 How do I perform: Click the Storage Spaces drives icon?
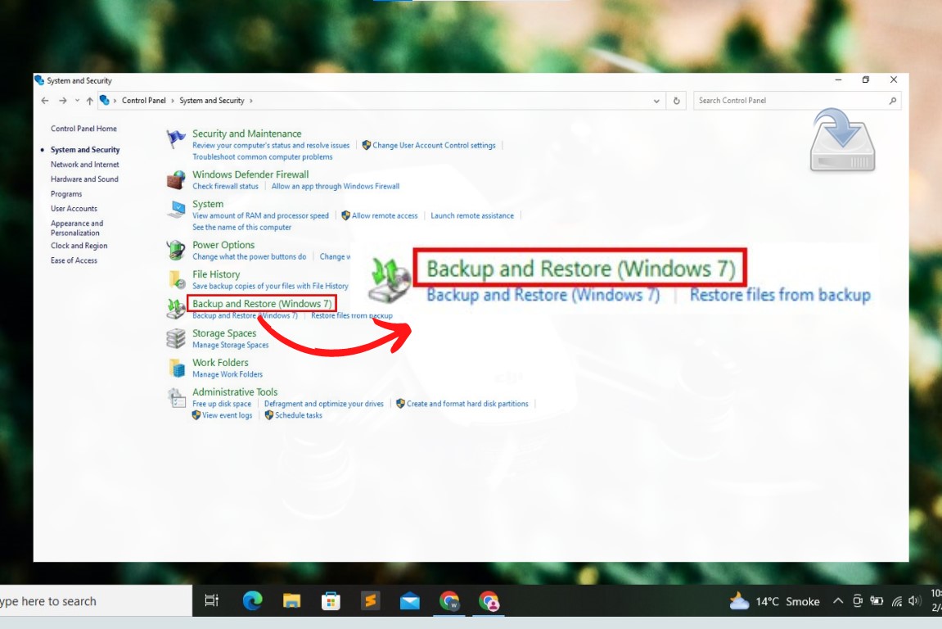[176, 338]
